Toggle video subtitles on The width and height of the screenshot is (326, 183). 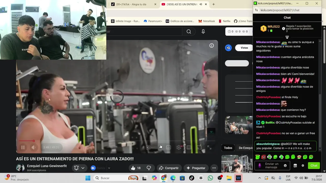(x=169, y=147)
